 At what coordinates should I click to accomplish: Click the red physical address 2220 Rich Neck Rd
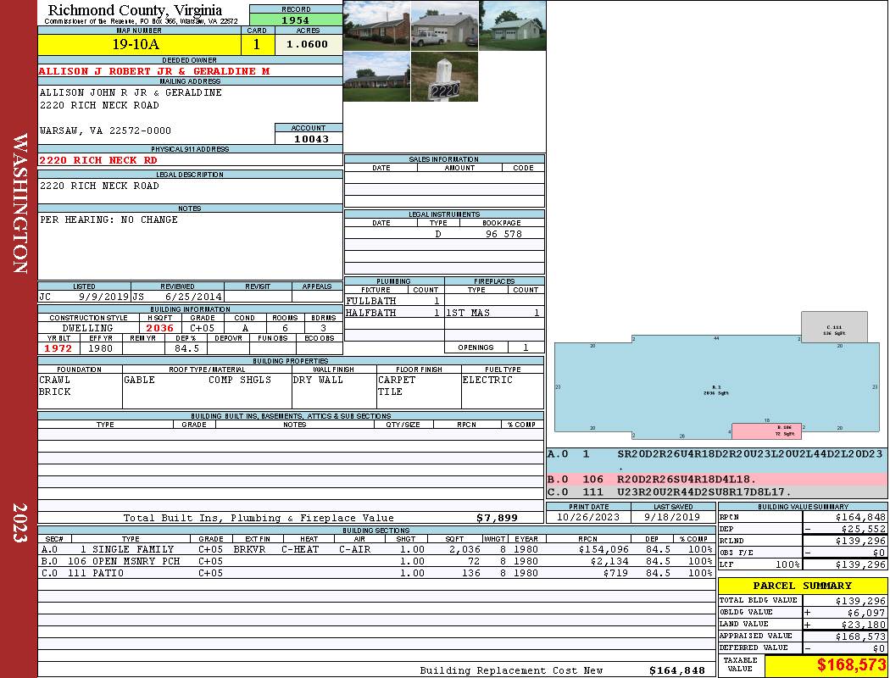[99, 160]
